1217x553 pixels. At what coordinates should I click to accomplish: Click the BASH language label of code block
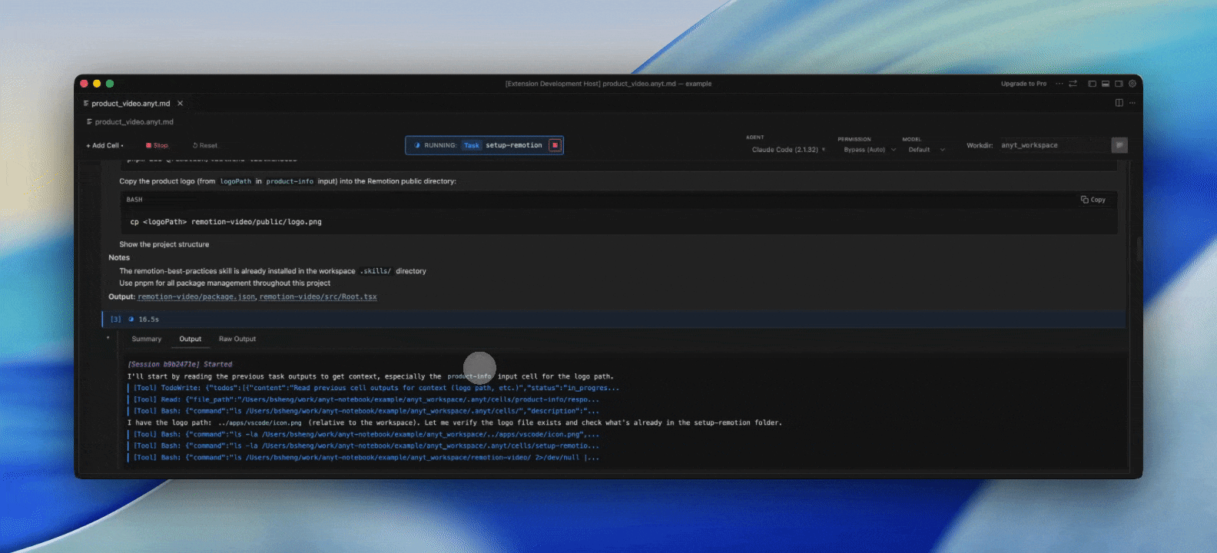(x=134, y=200)
